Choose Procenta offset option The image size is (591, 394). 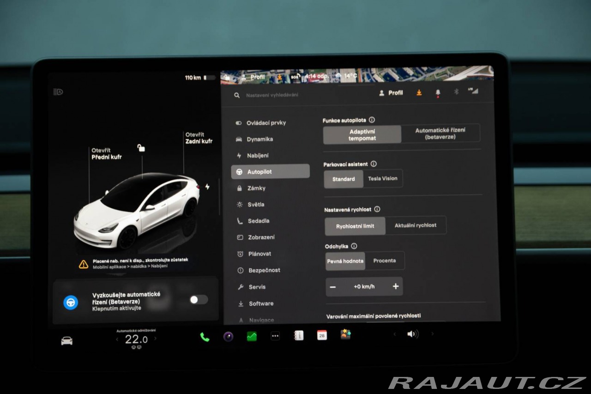tap(385, 261)
